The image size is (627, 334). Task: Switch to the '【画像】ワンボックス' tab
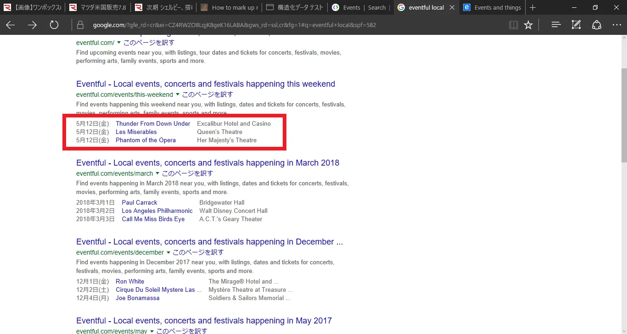pyautogui.click(x=33, y=7)
